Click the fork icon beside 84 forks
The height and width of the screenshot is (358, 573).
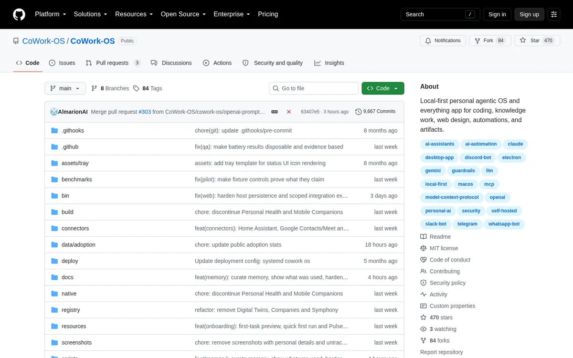(424, 340)
